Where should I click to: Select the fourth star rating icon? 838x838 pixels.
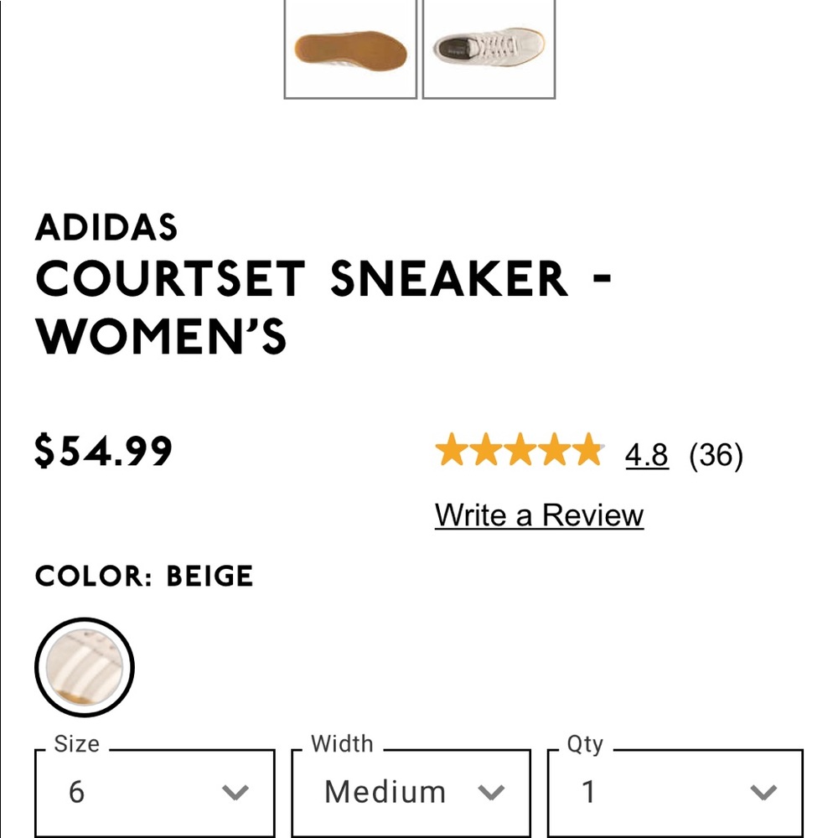pos(554,452)
